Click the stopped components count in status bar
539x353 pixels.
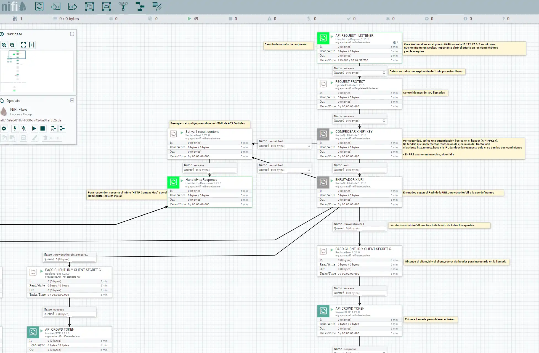[x=233, y=18]
